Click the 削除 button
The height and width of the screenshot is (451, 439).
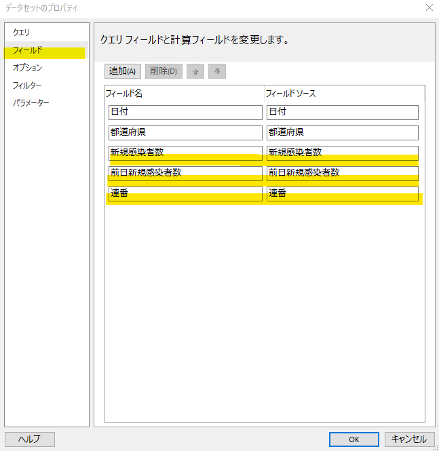pos(164,71)
